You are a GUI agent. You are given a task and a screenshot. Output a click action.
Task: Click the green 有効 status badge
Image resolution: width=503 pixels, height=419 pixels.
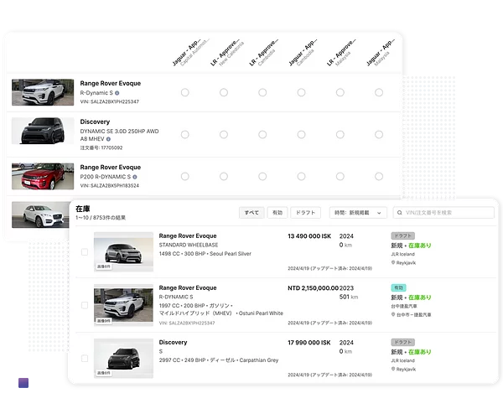(399, 287)
